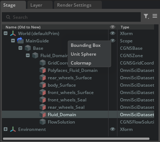Switch to the Stage tab
The image size is (160, 142).
(13, 5)
